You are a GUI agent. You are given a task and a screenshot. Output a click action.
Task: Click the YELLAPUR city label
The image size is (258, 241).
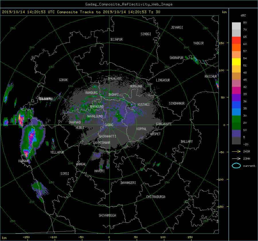point(57,152)
